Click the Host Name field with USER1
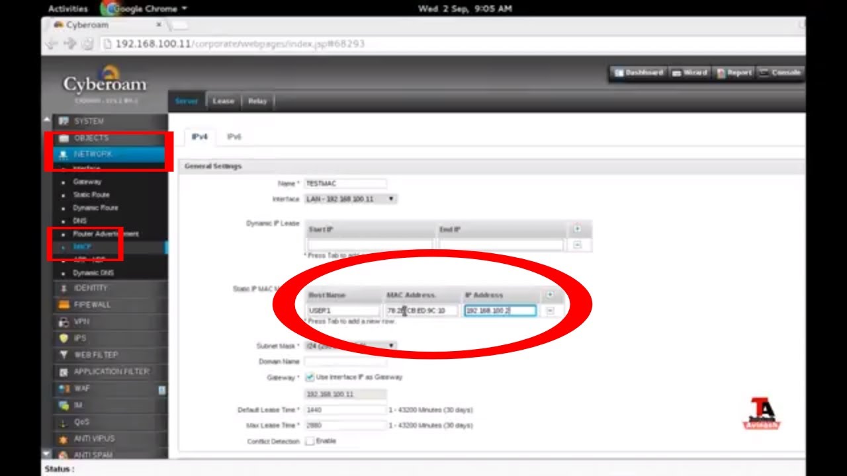Image resolution: width=847 pixels, height=476 pixels. pyautogui.click(x=343, y=311)
